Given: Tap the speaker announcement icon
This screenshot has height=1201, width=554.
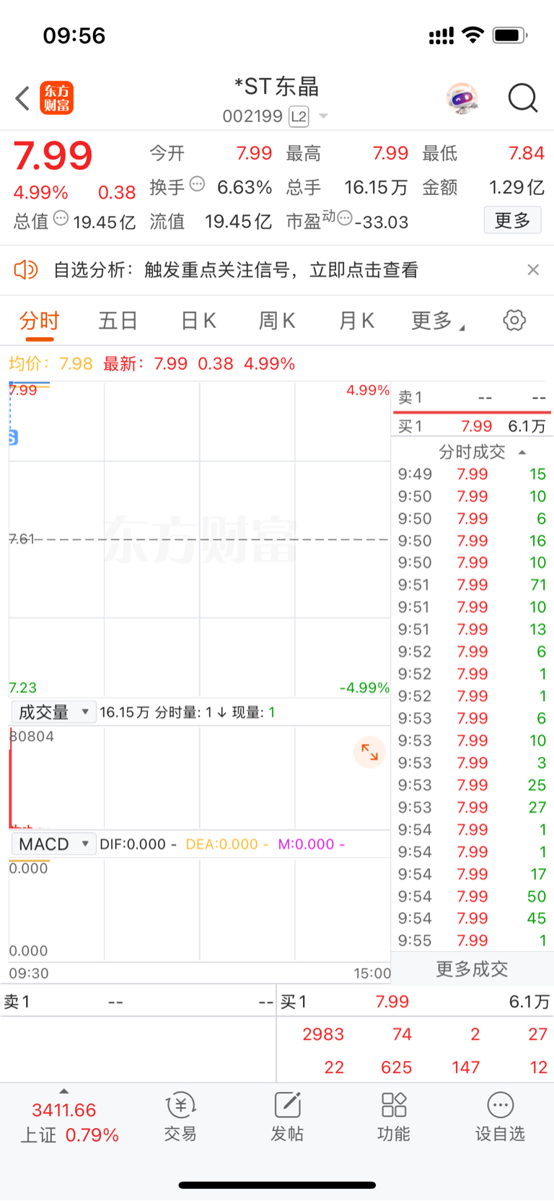Looking at the screenshot, I should pyautogui.click(x=26, y=270).
